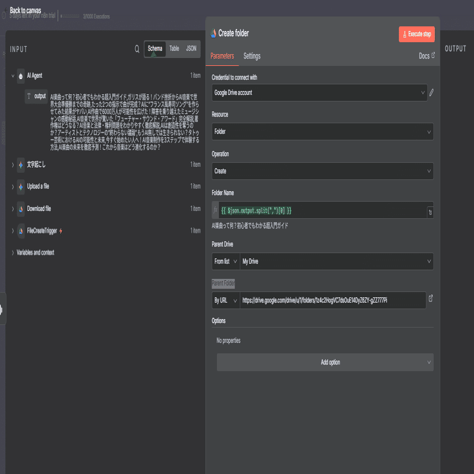Click the AI Agent robot icon
The image size is (474, 474).
(21, 76)
